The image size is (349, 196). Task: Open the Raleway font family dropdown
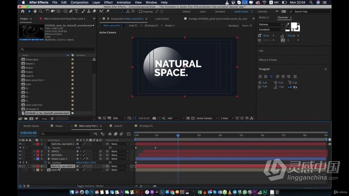click(271, 24)
